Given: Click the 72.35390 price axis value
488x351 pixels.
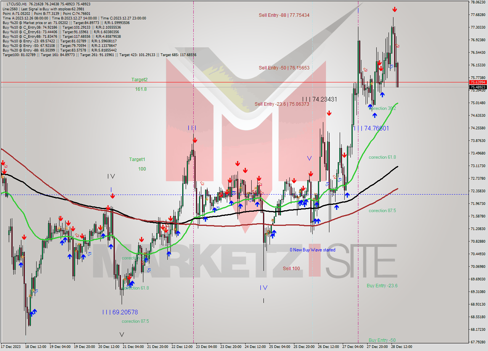Looking at the screenshot, I should pyautogui.click(x=478, y=191).
